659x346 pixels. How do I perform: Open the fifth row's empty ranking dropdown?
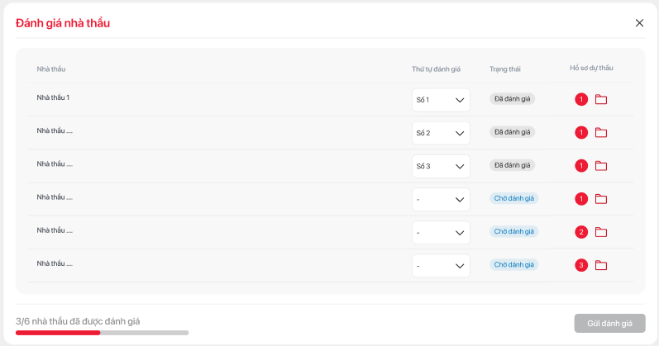click(441, 233)
